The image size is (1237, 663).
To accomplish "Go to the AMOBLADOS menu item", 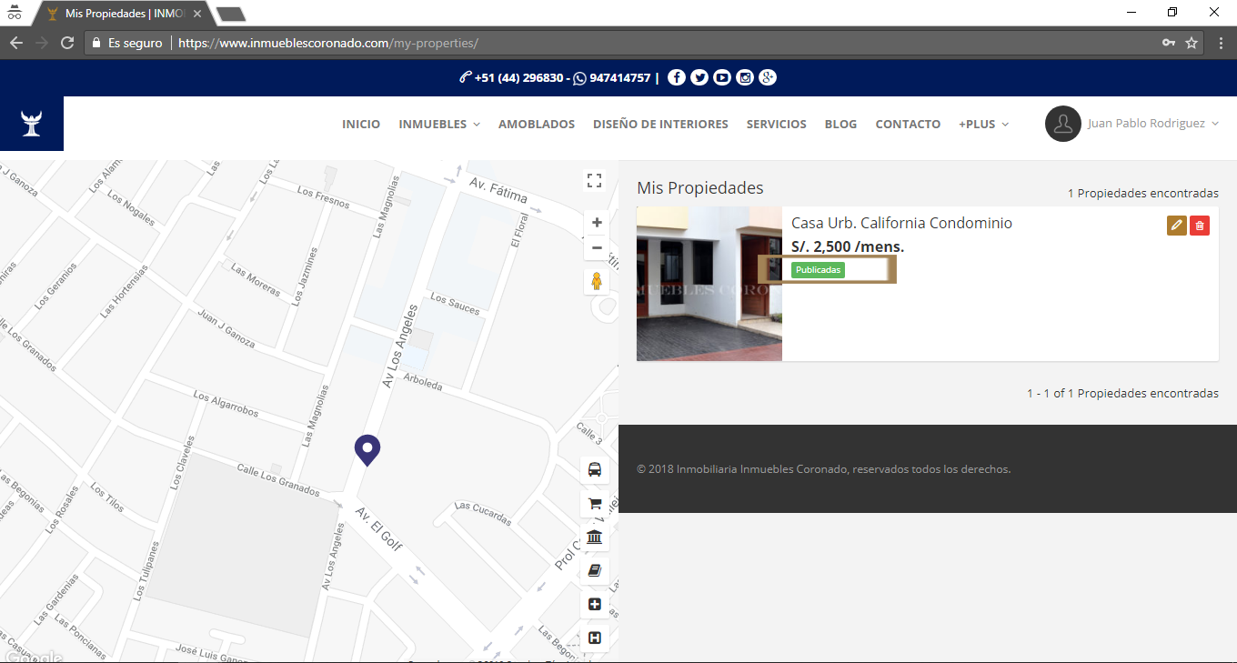I will 537,124.
